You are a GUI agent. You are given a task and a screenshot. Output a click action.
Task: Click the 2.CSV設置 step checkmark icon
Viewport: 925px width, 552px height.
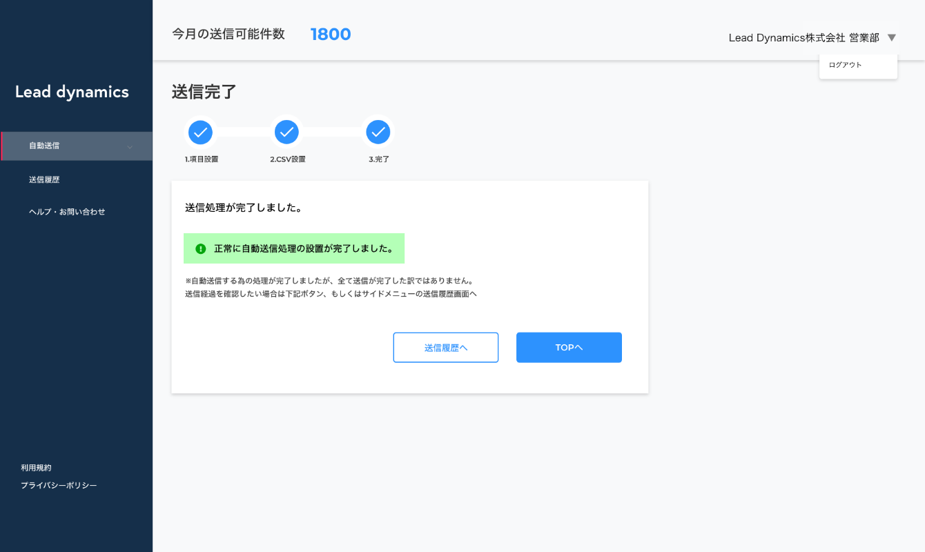click(286, 132)
